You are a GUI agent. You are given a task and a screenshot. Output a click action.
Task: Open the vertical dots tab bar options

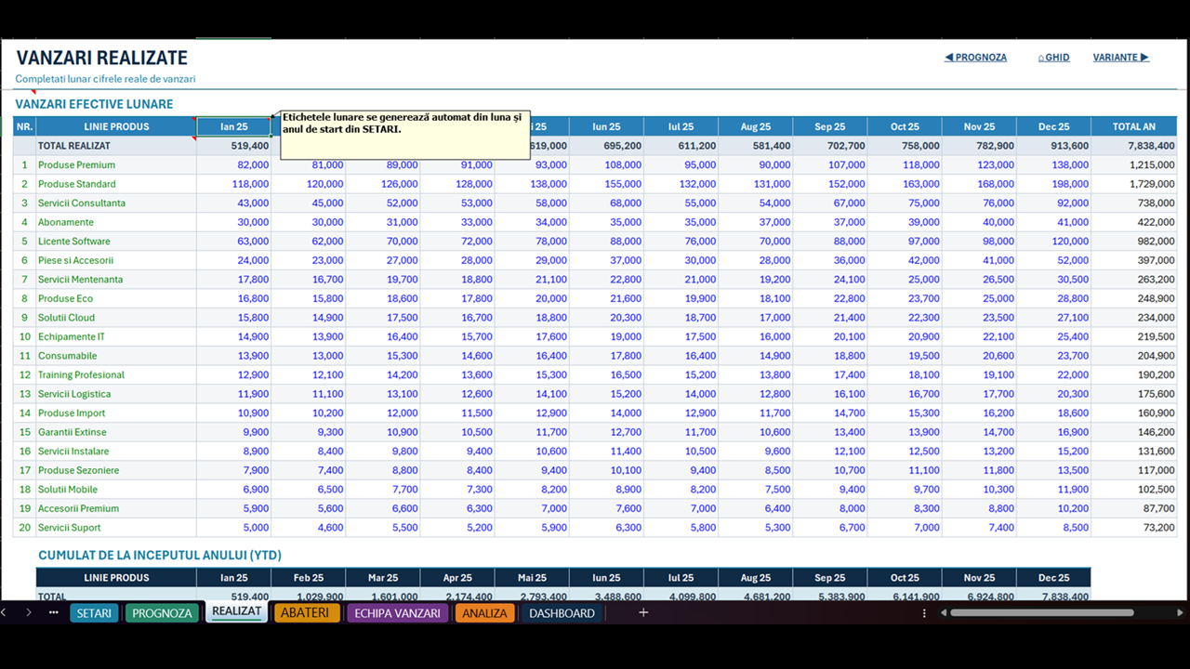924,613
